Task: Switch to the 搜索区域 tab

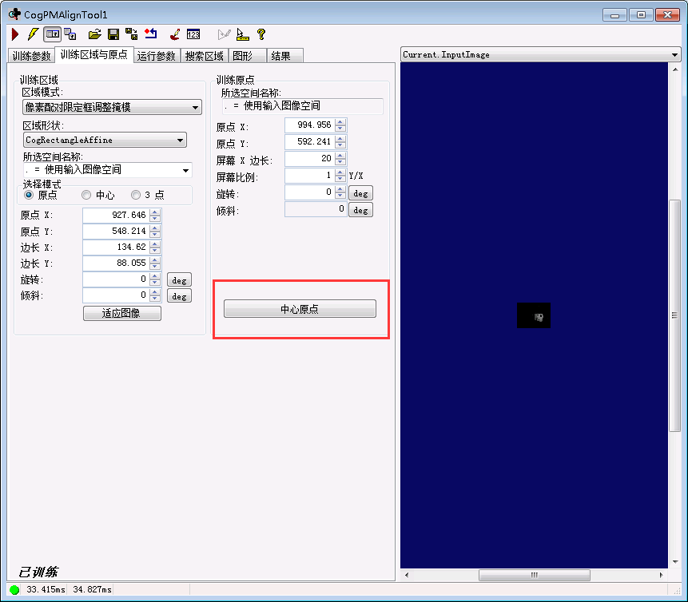Action: pos(205,55)
